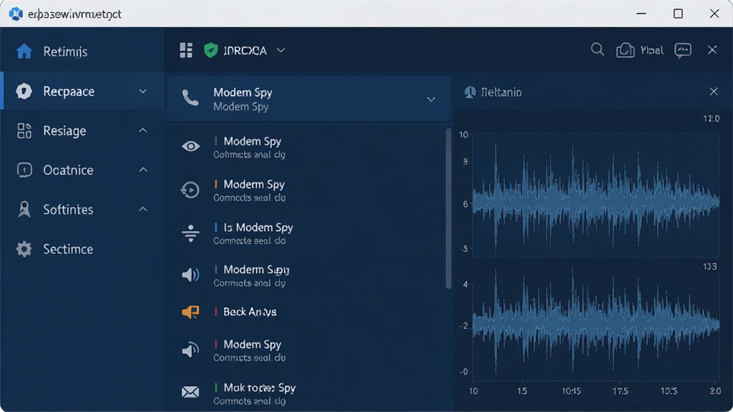
Task: Maximize the application window
Action: point(678,14)
